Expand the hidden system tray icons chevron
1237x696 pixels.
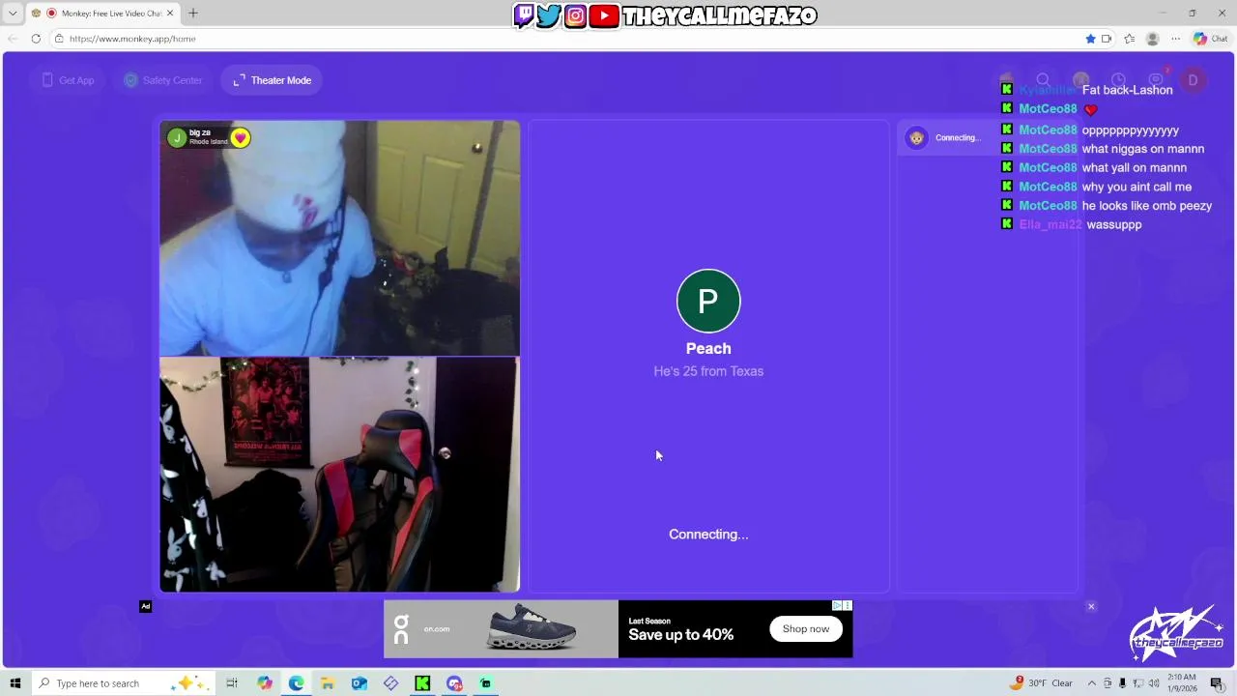point(1091,683)
